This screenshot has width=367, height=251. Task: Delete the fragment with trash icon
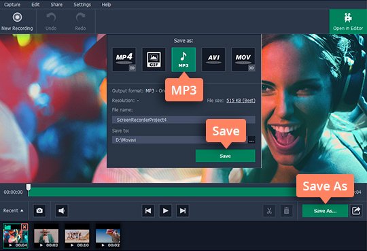pyautogui.click(x=286, y=211)
